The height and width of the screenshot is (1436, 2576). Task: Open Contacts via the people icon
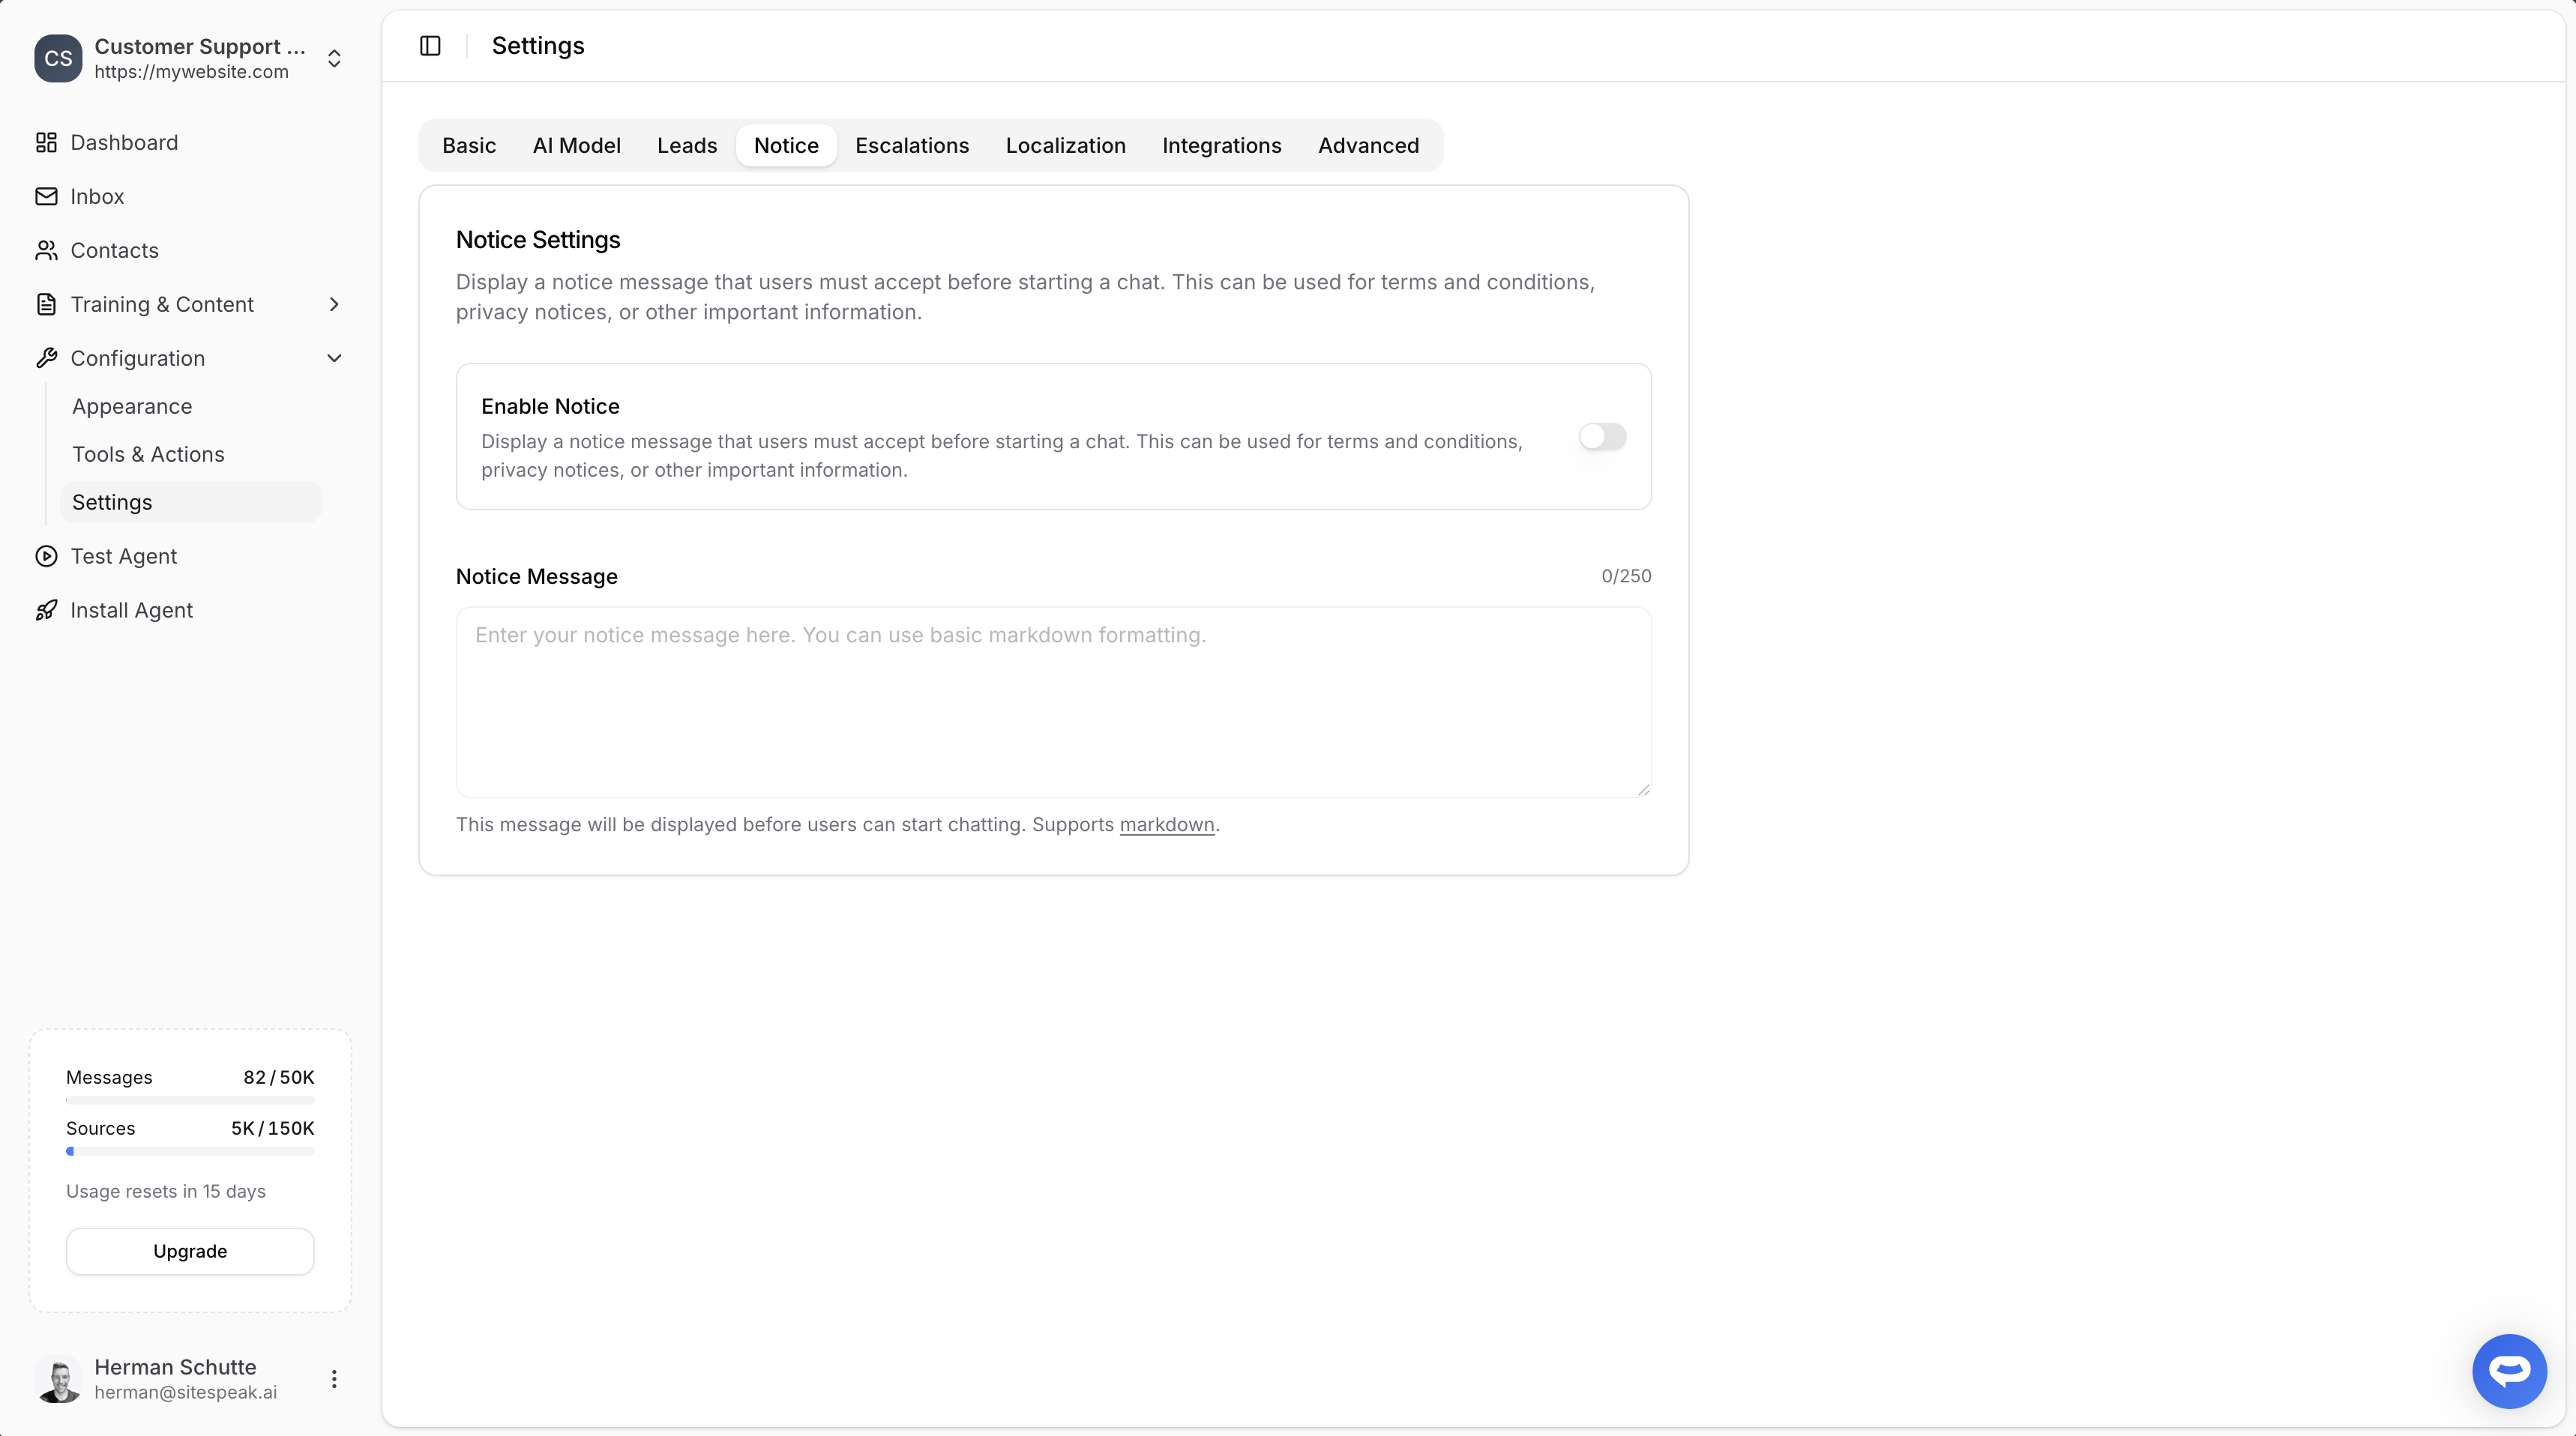coord(46,250)
